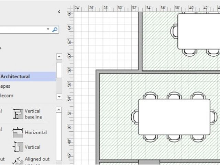Select the large conference table in lower room
The height and width of the screenshot is (165, 220).
[x=174, y=117]
